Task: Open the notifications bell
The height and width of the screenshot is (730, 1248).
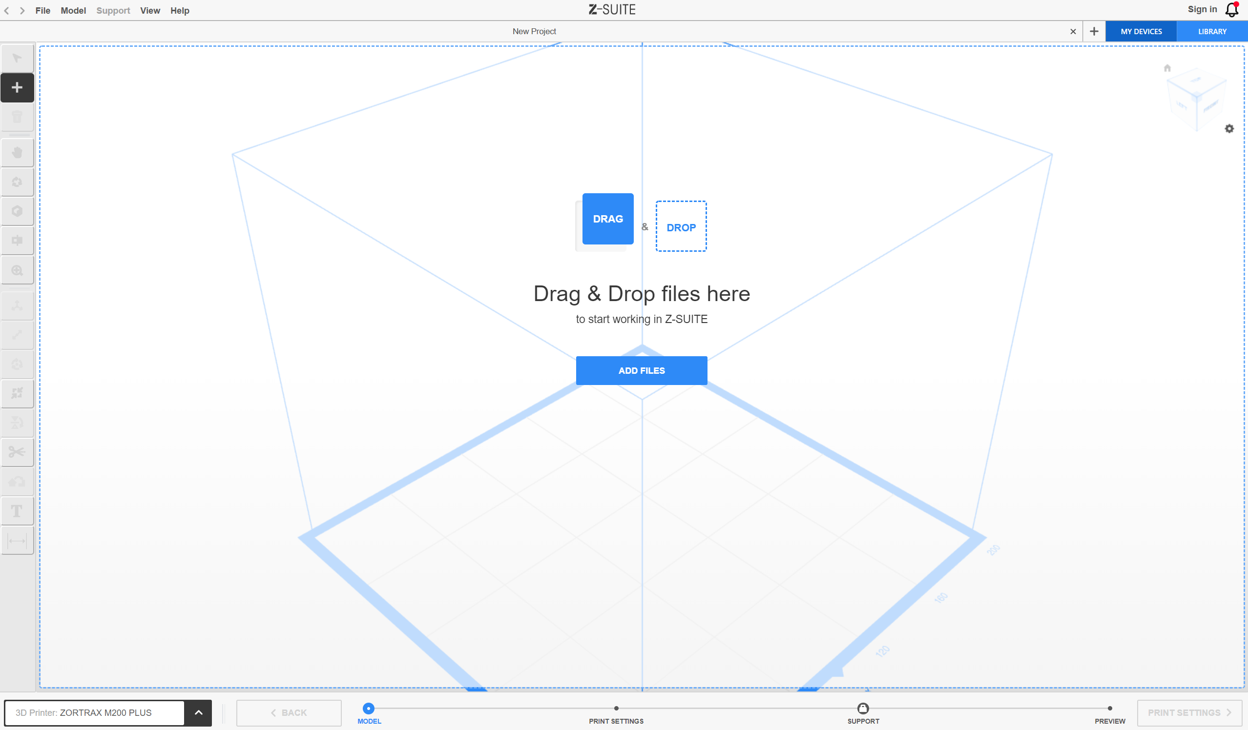Action: (x=1231, y=10)
